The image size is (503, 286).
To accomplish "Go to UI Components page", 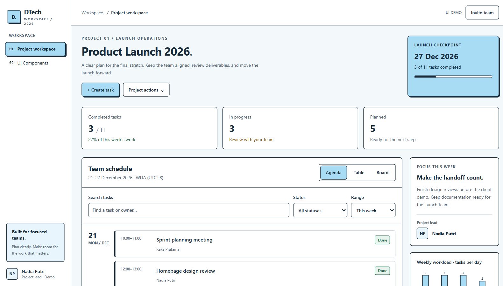I will 36,63.
